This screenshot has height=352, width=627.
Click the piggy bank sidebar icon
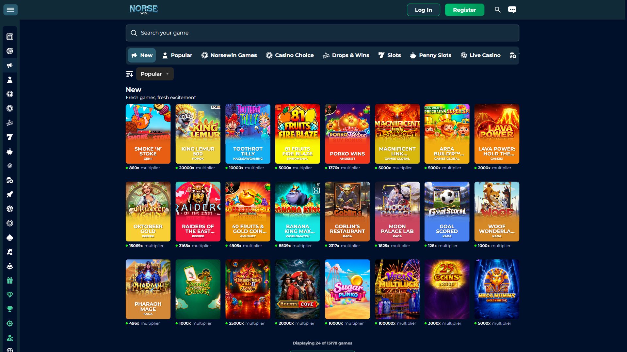(10, 152)
